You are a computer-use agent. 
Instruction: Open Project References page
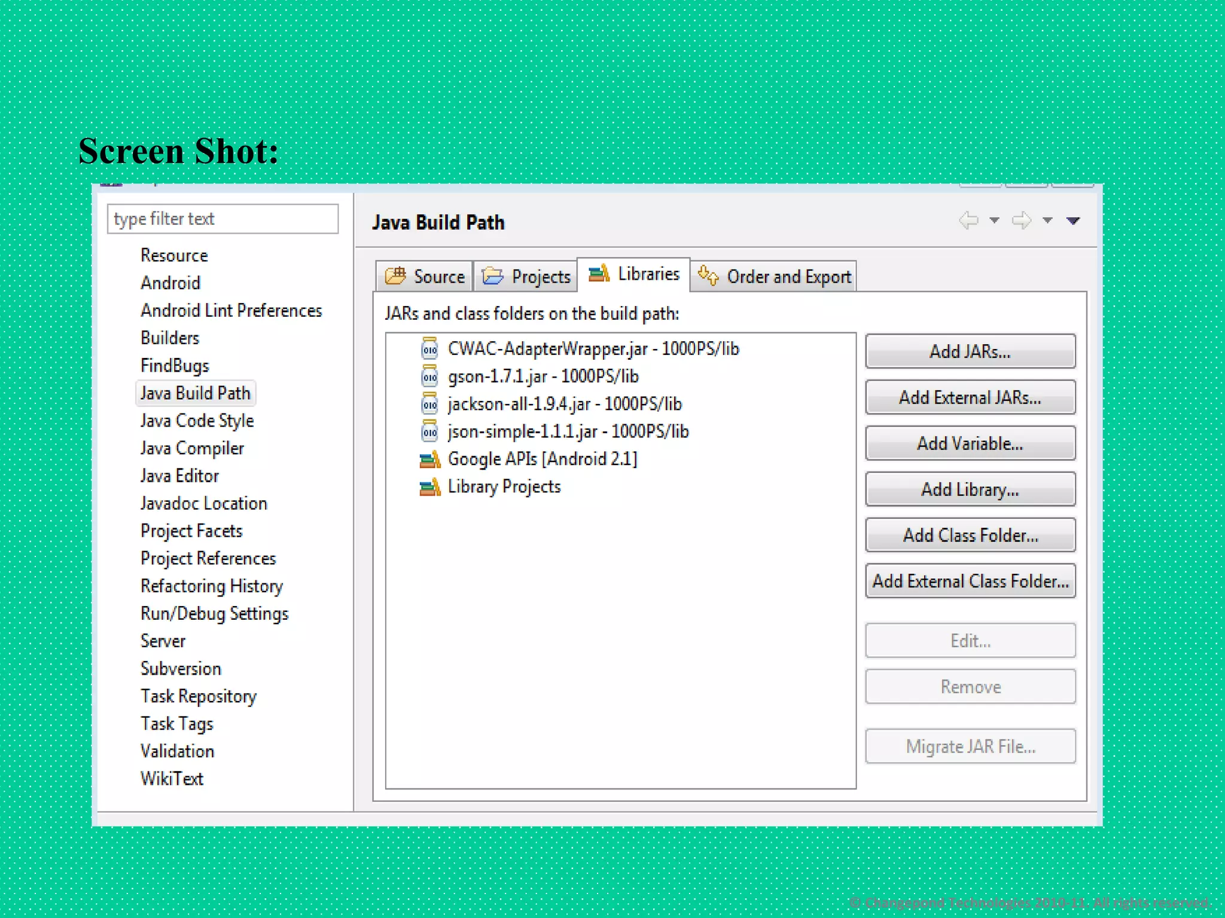pos(208,558)
